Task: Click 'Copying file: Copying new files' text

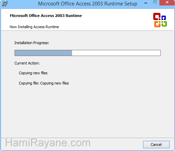Action: click(x=44, y=83)
